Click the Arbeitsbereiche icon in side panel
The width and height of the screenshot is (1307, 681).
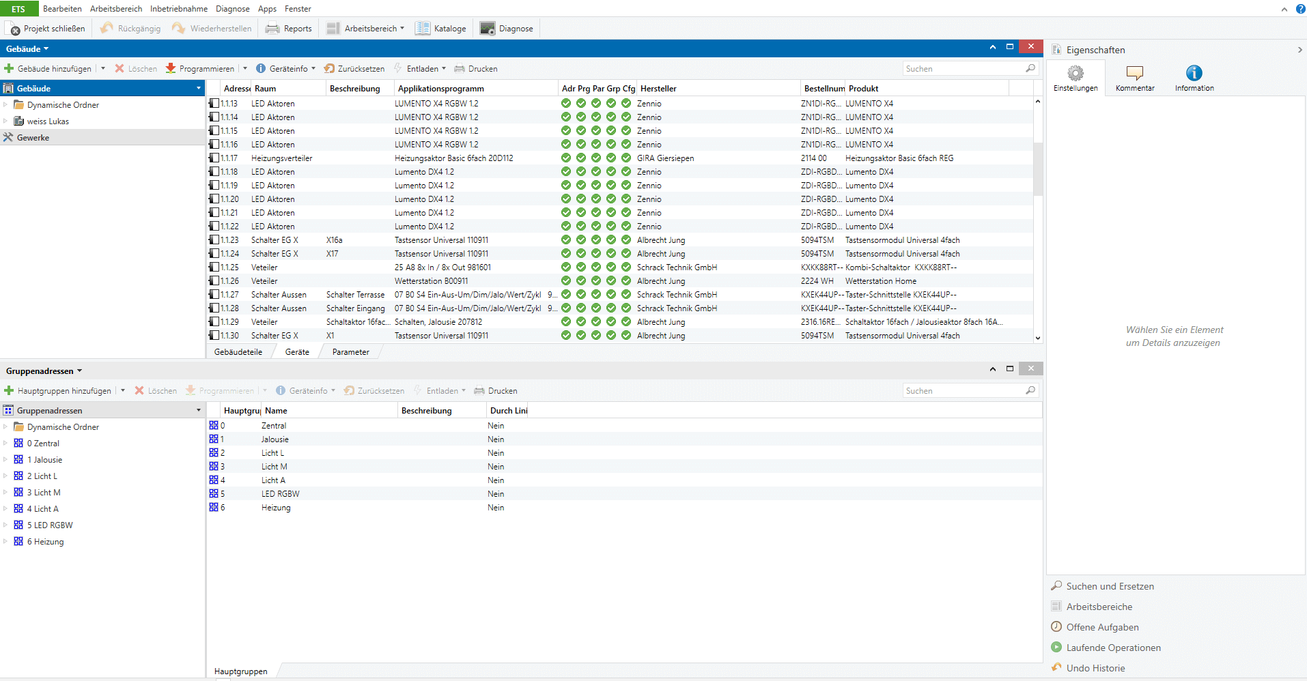1056,607
